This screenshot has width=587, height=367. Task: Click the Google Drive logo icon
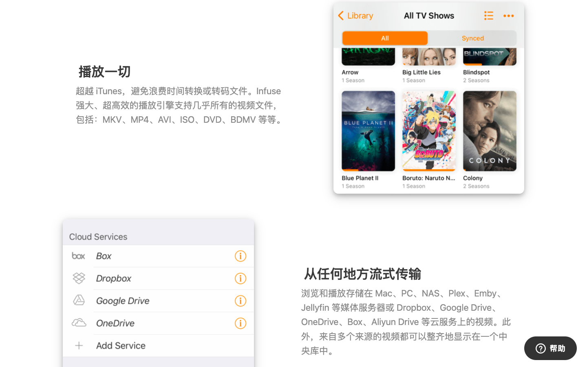coord(79,300)
